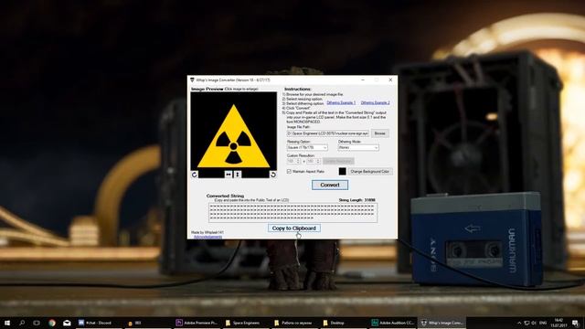Click Whip's Image Converter taskbar item
Image resolution: width=585 pixels, height=329 pixels.
[441, 323]
